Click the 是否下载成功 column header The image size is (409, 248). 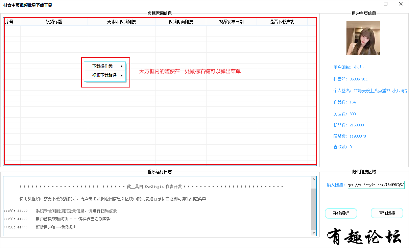pyautogui.click(x=282, y=22)
